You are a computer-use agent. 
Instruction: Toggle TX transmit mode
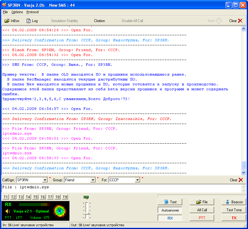[234, 218]
